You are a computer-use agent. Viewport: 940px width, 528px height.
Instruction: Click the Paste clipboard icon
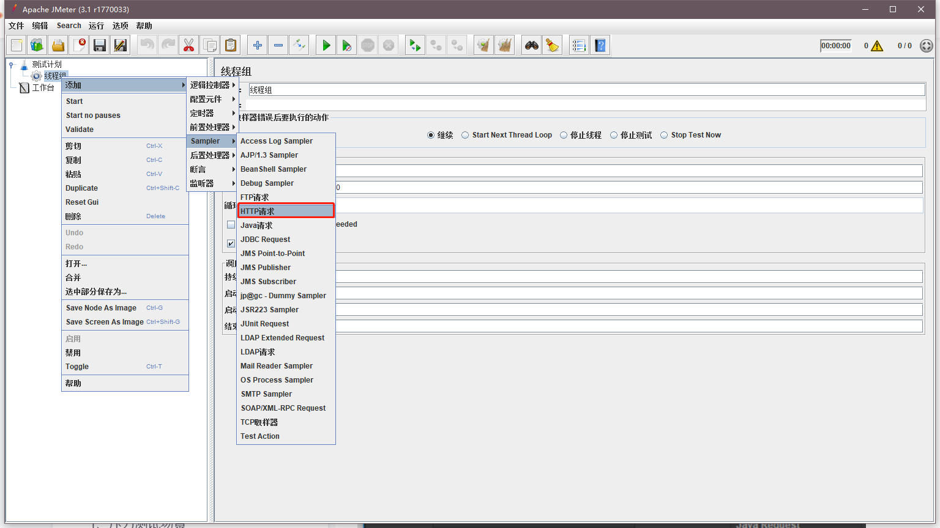tap(230, 45)
